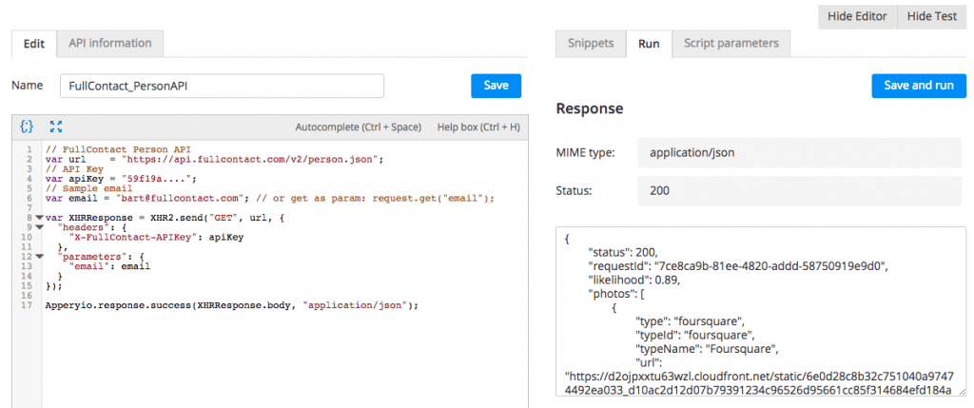The width and height of the screenshot is (974, 408).
Task: Click inside the JSON response body area
Action: coord(761,312)
